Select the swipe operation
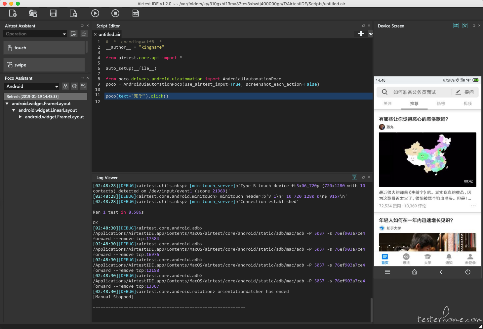Screen dimensions: 483x329 click(x=44, y=65)
